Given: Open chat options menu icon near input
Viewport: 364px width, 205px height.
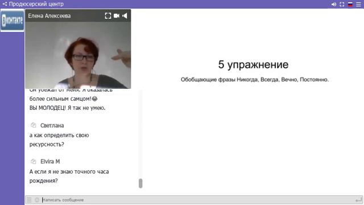Looking at the screenshot, I should (29, 200).
